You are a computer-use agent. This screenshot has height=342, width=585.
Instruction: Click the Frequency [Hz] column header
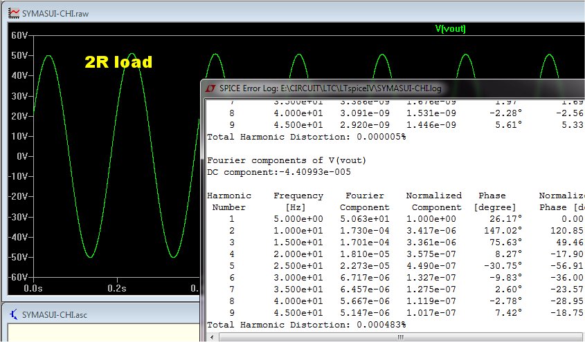coord(298,201)
